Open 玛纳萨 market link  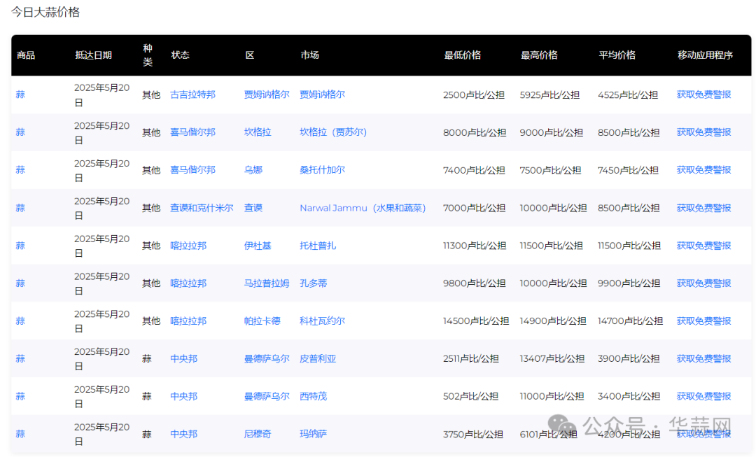click(314, 434)
